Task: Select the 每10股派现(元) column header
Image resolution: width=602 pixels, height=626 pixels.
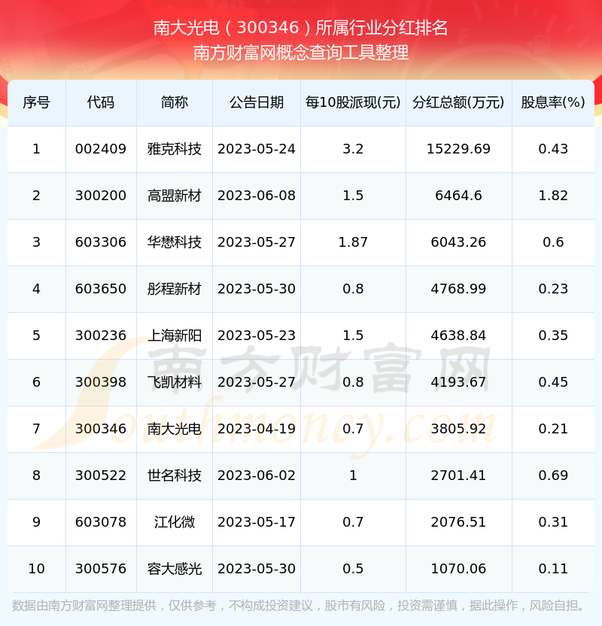Action: [x=353, y=102]
